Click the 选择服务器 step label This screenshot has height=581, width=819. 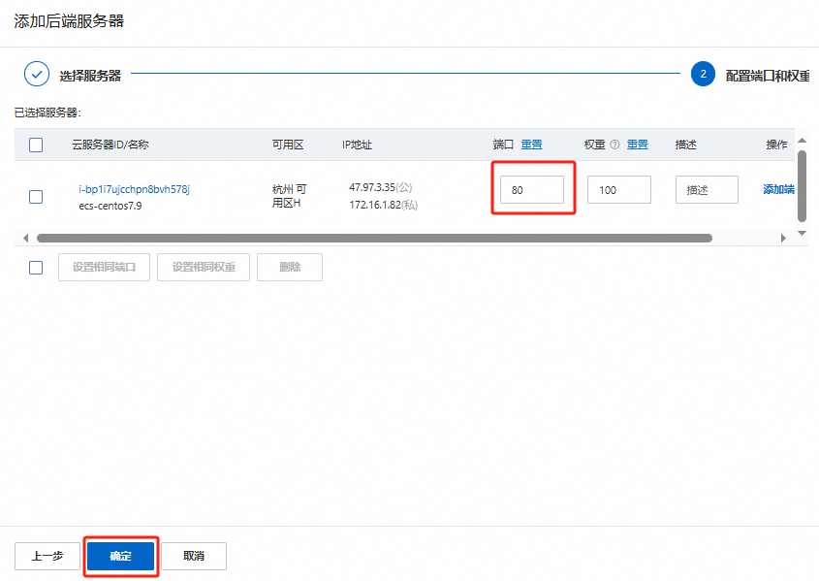coord(90,76)
